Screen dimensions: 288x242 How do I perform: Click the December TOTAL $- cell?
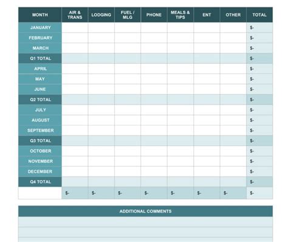(x=259, y=171)
